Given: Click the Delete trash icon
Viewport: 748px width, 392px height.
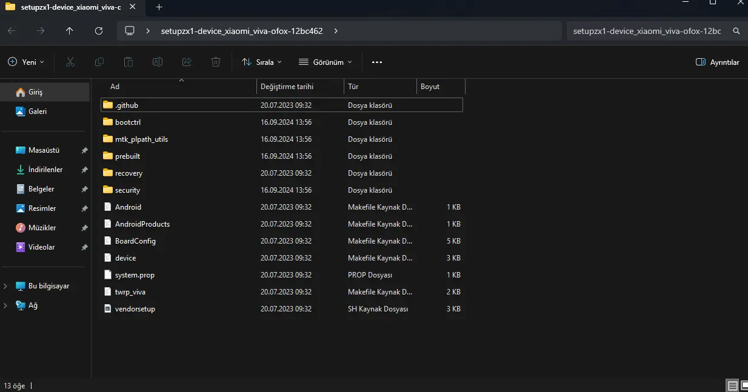Looking at the screenshot, I should [x=216, y=62].
